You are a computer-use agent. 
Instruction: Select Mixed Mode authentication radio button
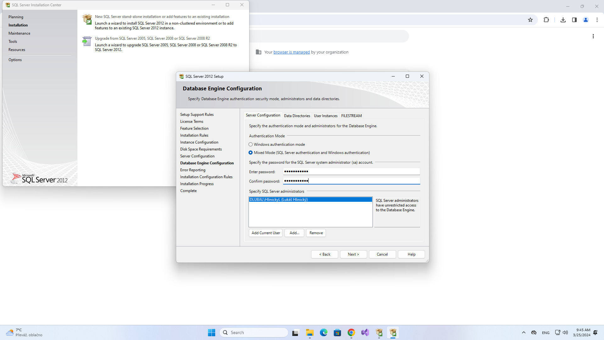pos(250,152)
